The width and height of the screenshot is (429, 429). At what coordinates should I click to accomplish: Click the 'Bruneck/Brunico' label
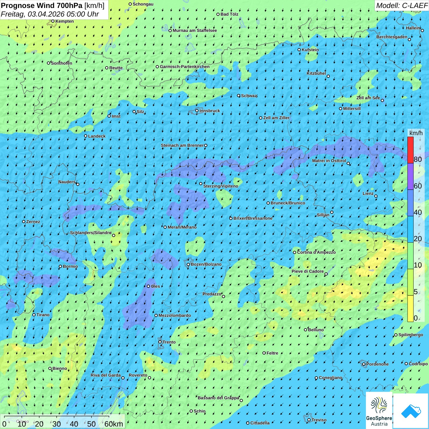click(x=288, y=203)
